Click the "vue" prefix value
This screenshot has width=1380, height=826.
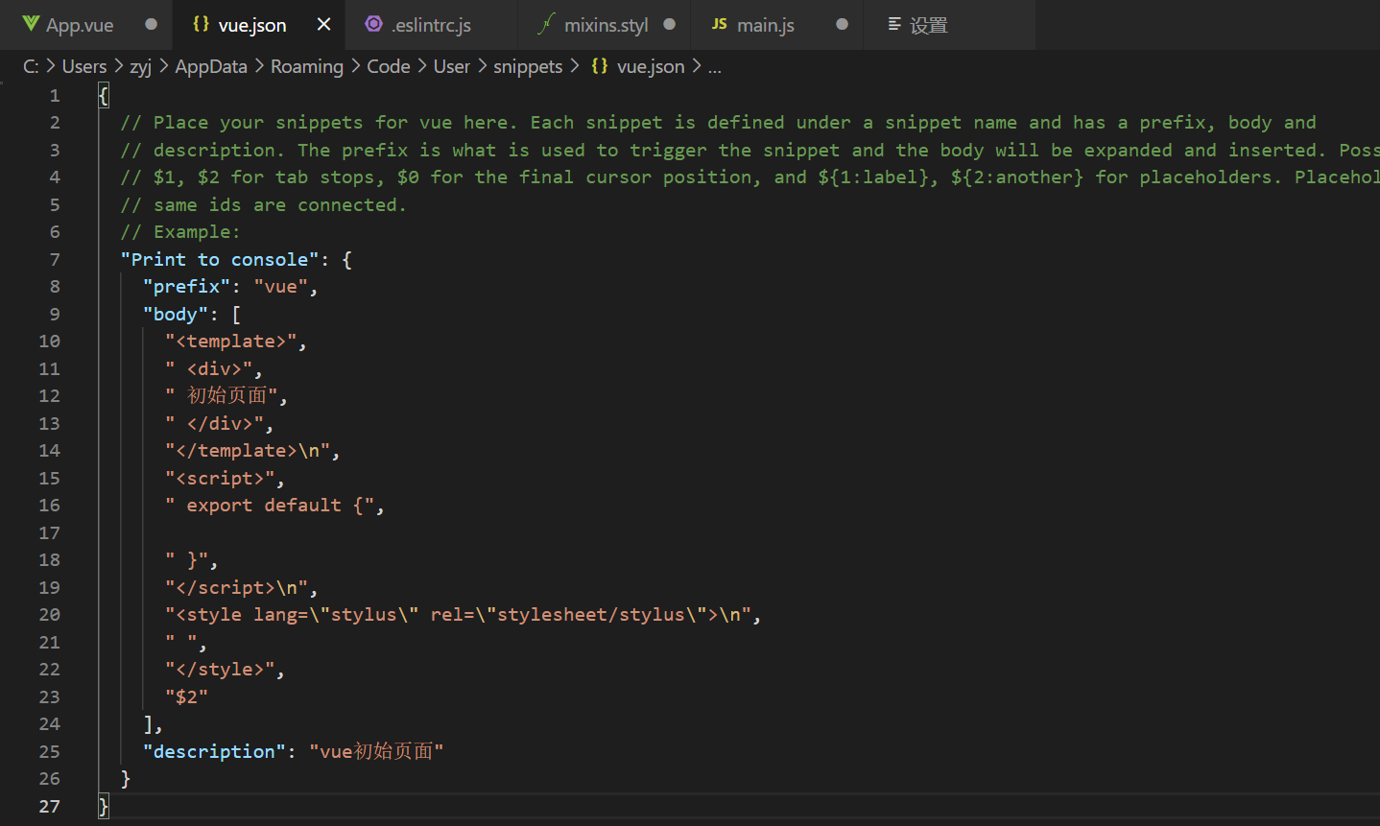point(280,287)
